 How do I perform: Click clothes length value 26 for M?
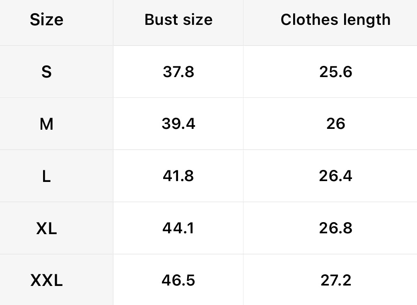click(x=335, y=124)
